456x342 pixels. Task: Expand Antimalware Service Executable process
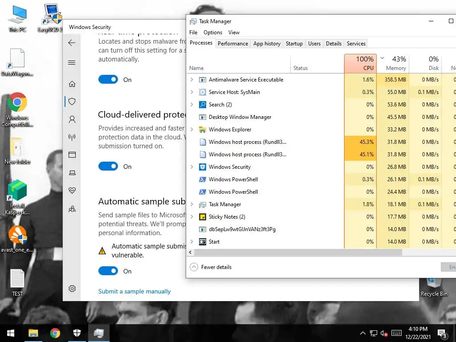click(x=191, y=79)
